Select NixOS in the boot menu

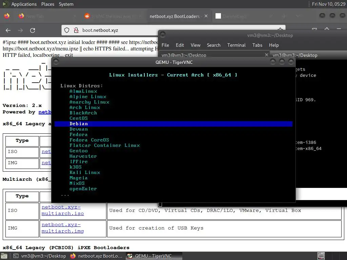[77, 183]
